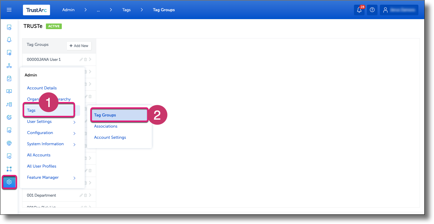Image resolution: width=434 pixels, height=224 pixels.
Task: Click the TRUSTe account name
Action: pyautogui.click(x=33, y=26)
